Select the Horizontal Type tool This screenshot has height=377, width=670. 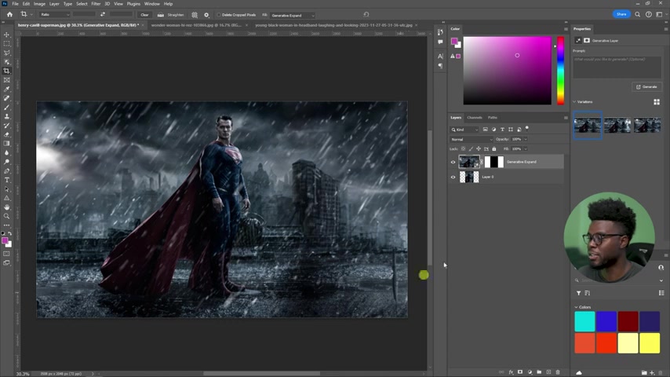(6, 180)
